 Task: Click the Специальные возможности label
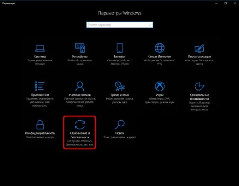tap(199, 97)
